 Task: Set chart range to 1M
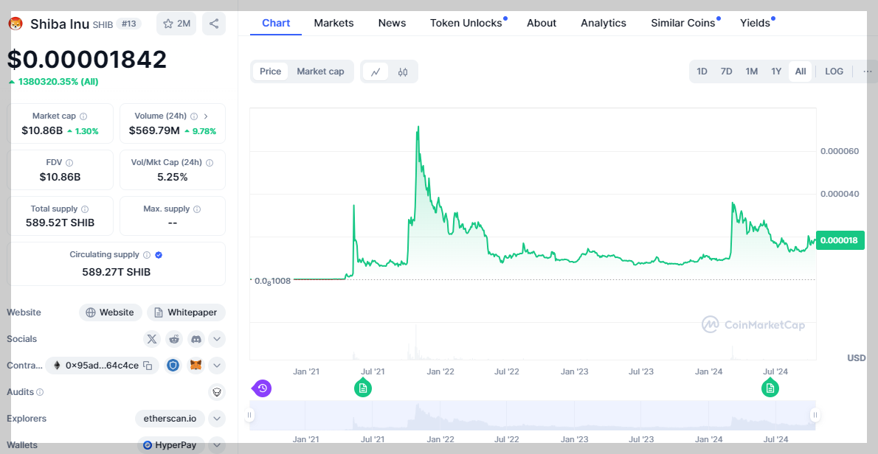coord(751,71)
